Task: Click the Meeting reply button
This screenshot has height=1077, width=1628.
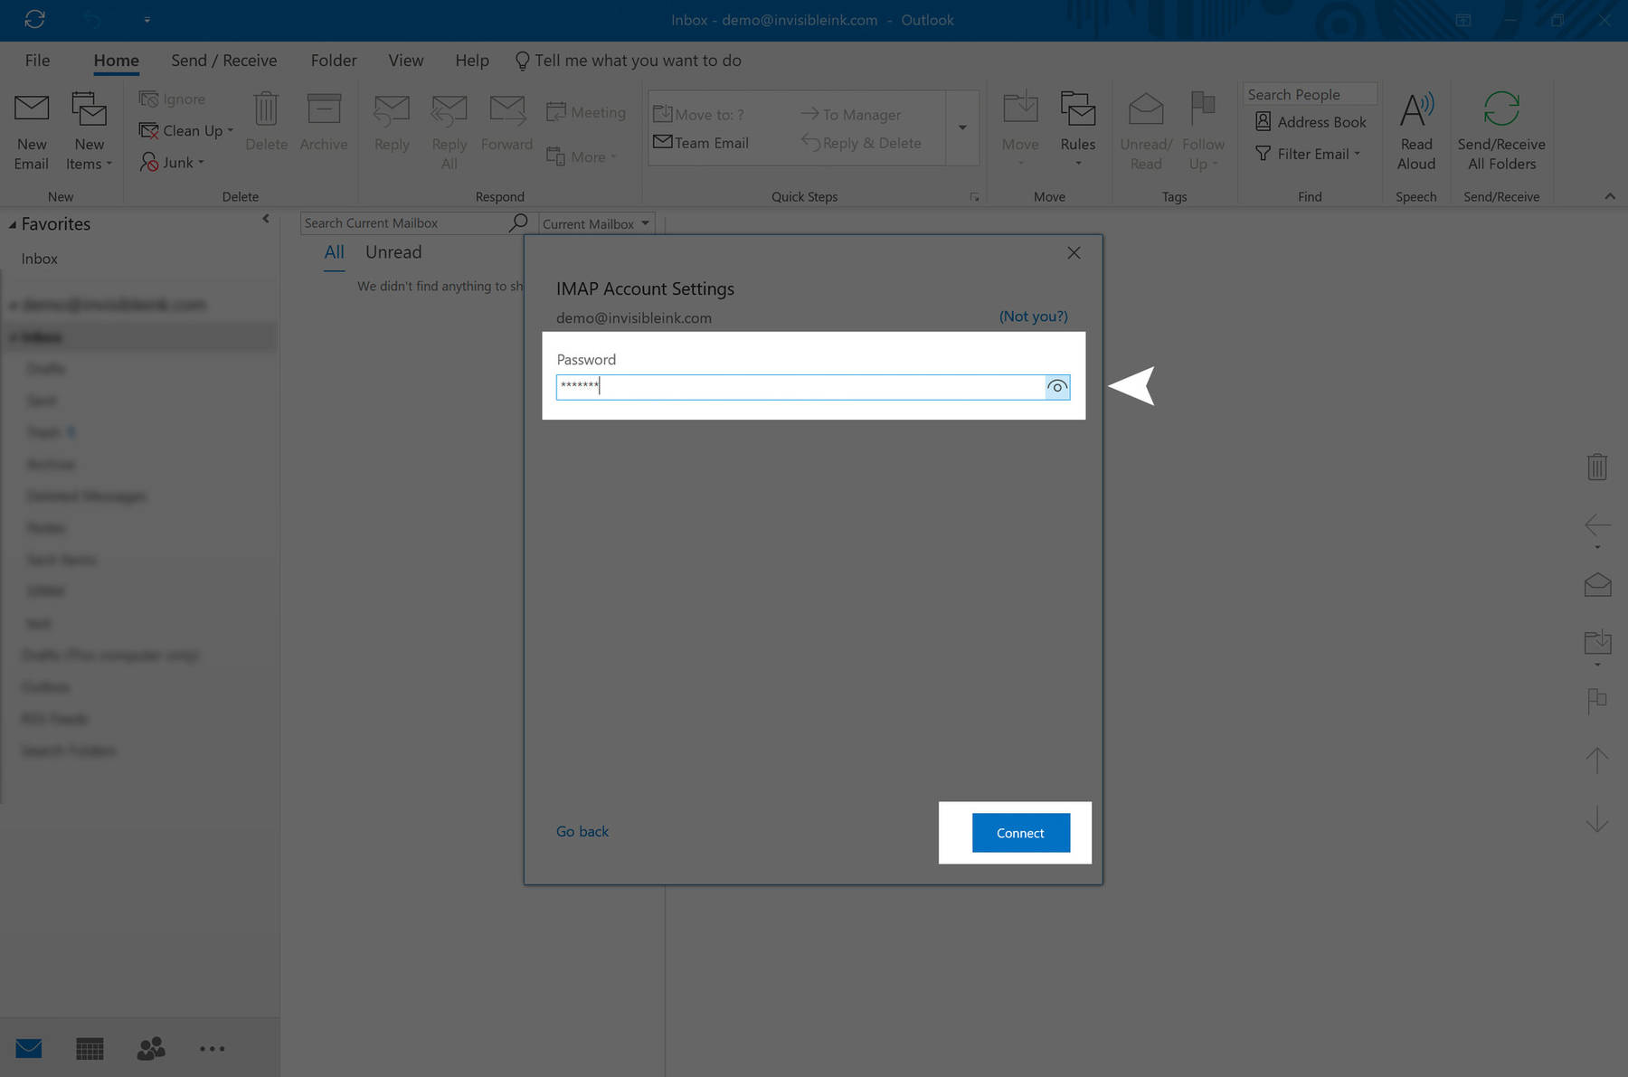Action: click(586, 112)
